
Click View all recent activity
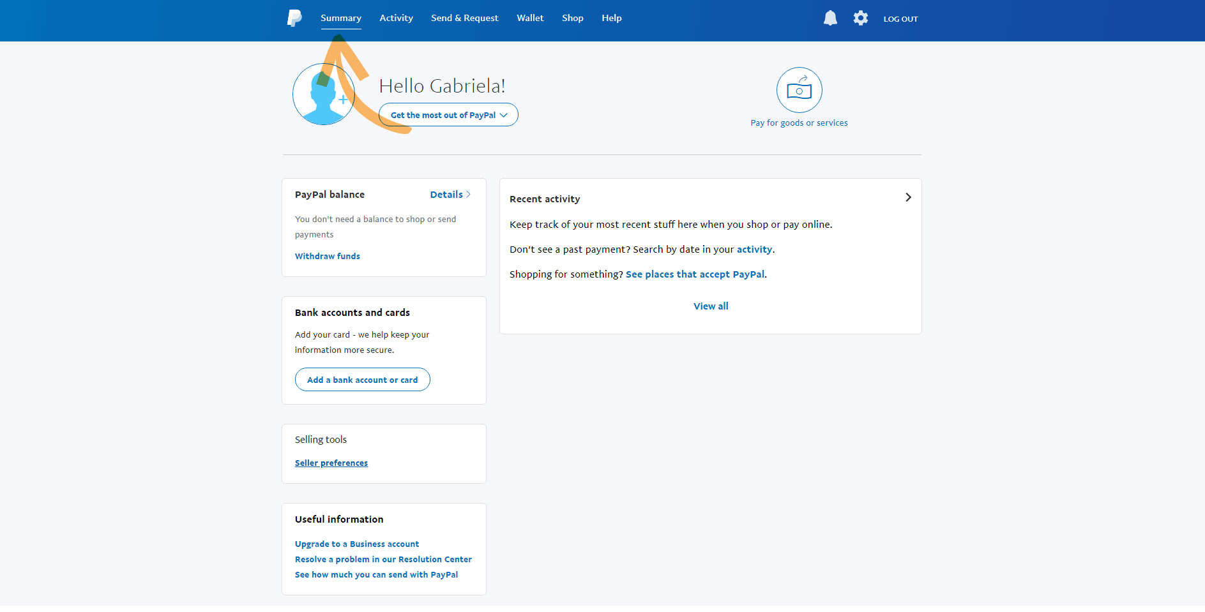point(711,306)
